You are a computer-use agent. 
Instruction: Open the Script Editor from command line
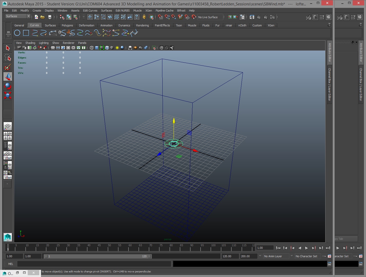coord(329,264)
